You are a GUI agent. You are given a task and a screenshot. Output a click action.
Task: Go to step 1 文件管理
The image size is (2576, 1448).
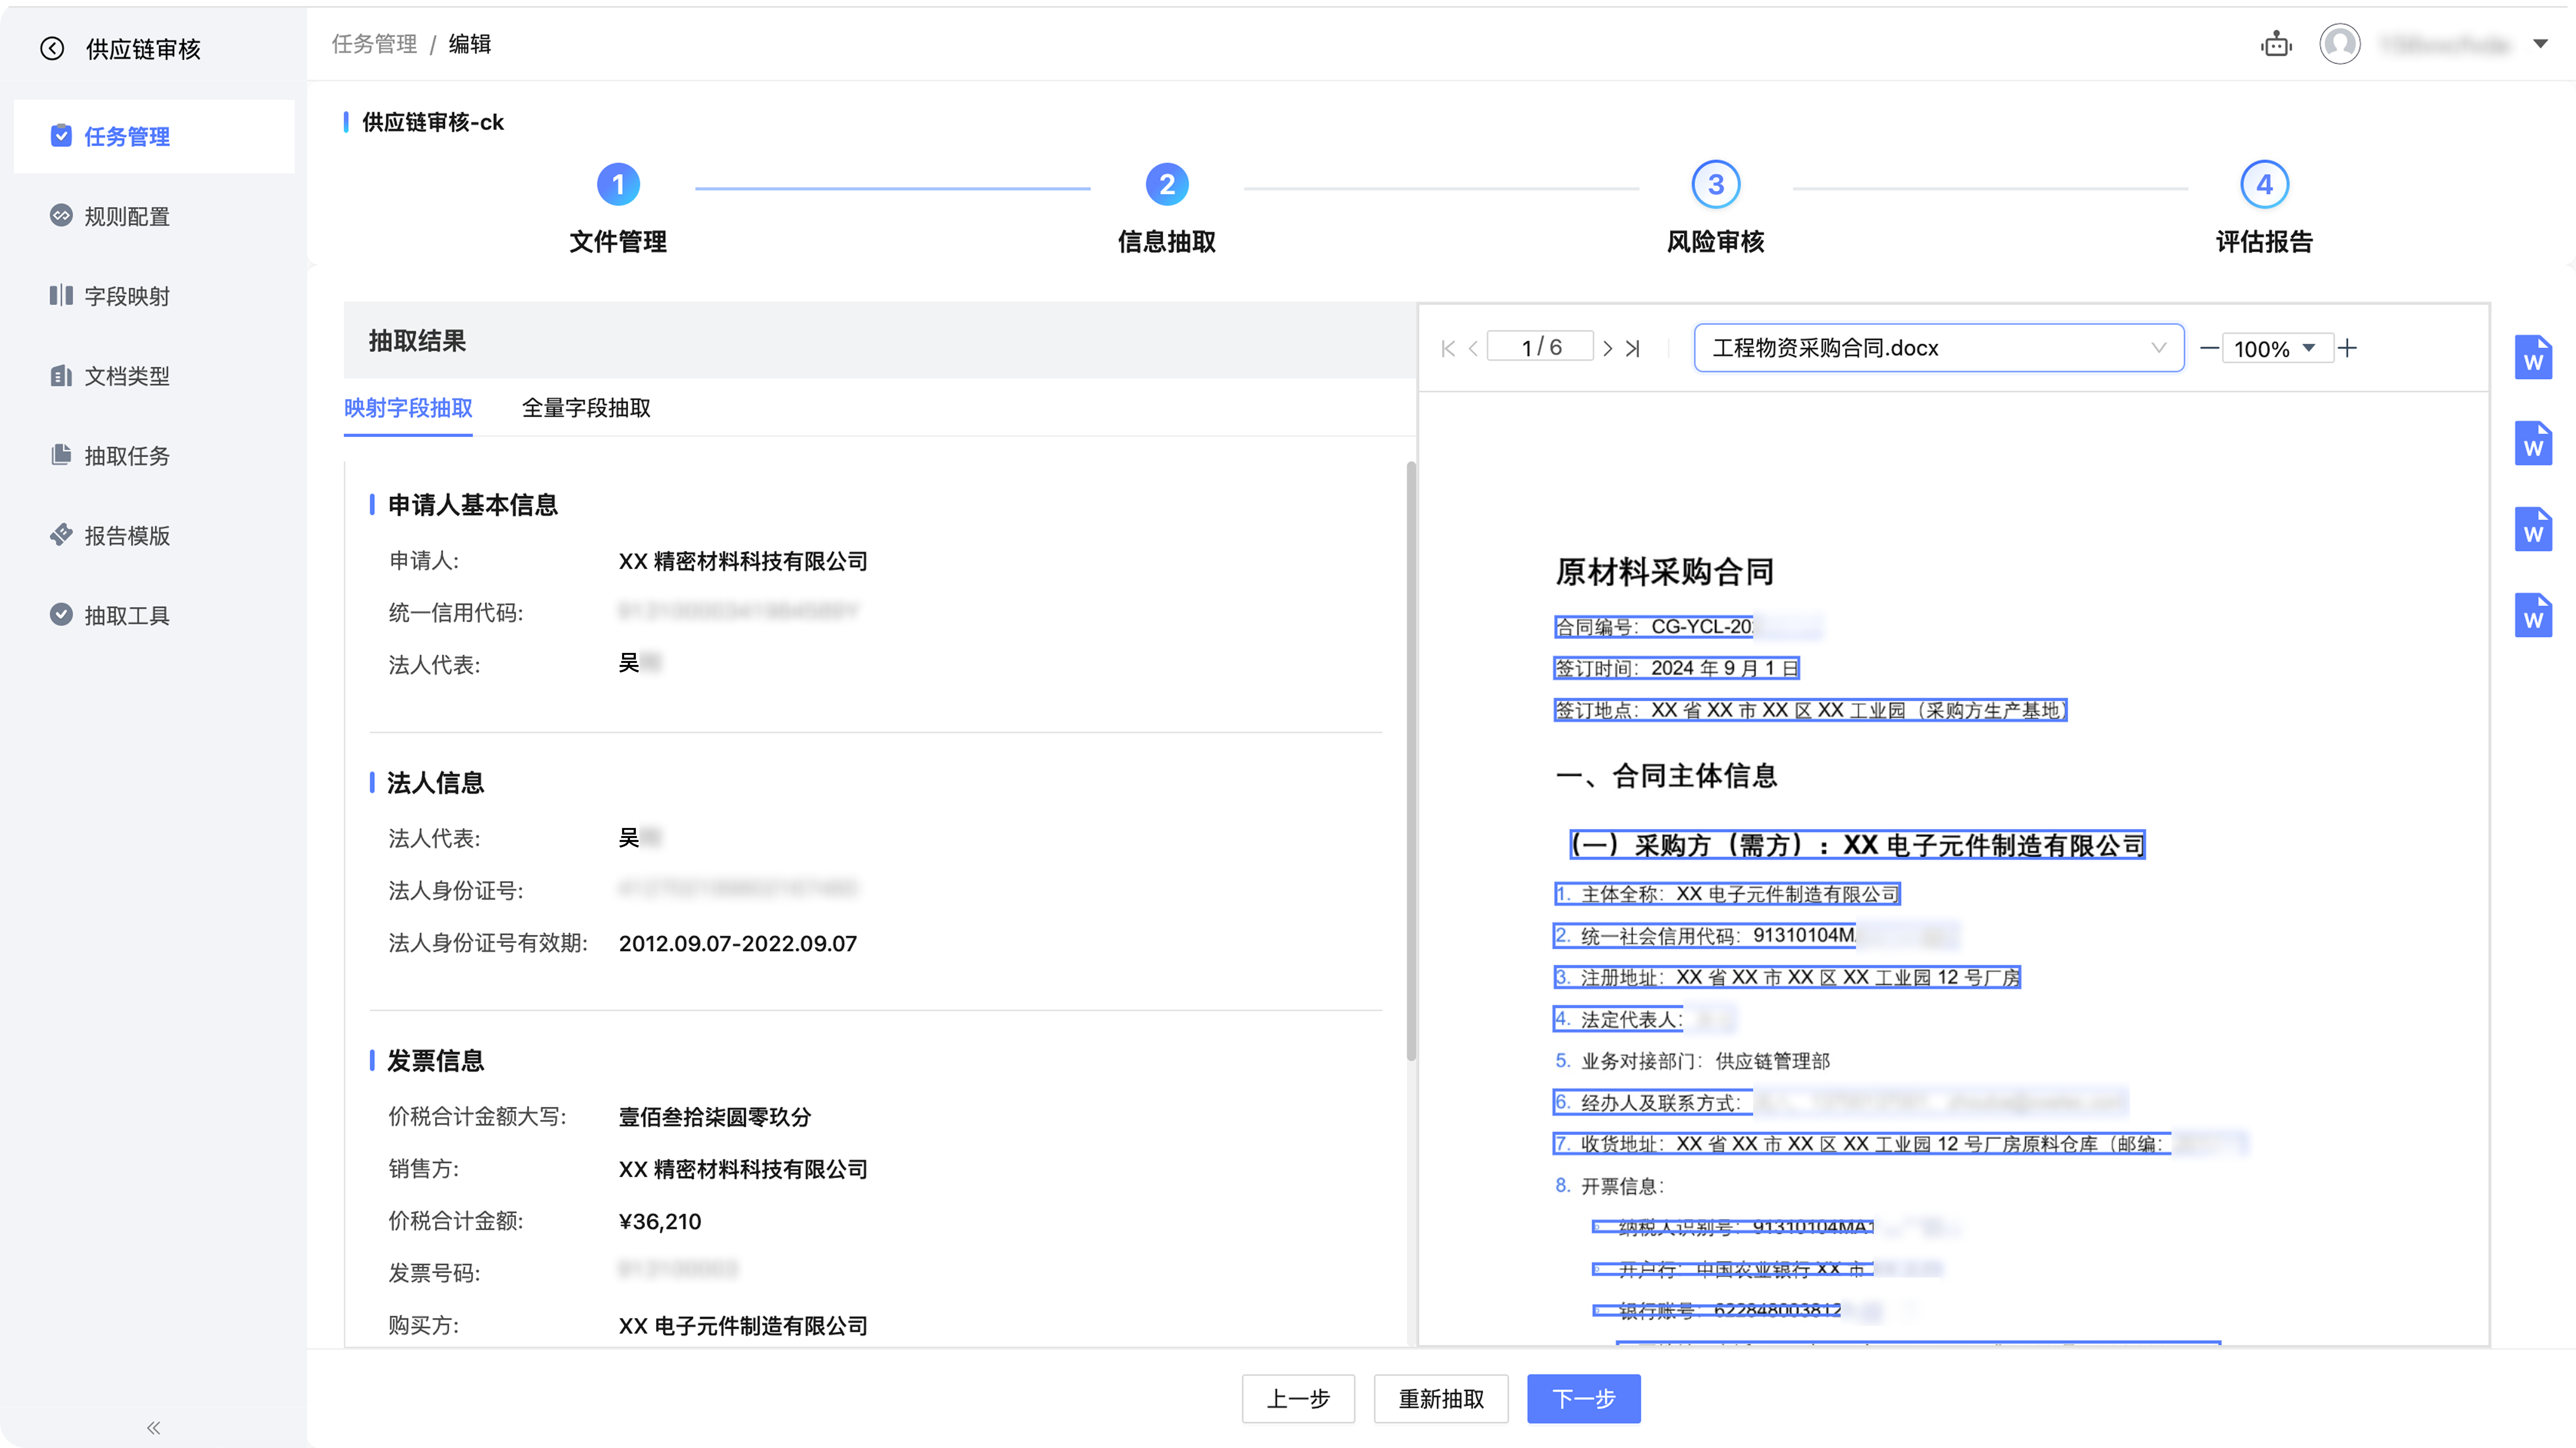[618, 208]
